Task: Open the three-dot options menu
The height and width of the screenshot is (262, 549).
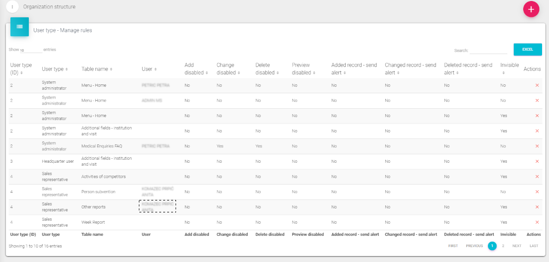Action: (12, 7)
